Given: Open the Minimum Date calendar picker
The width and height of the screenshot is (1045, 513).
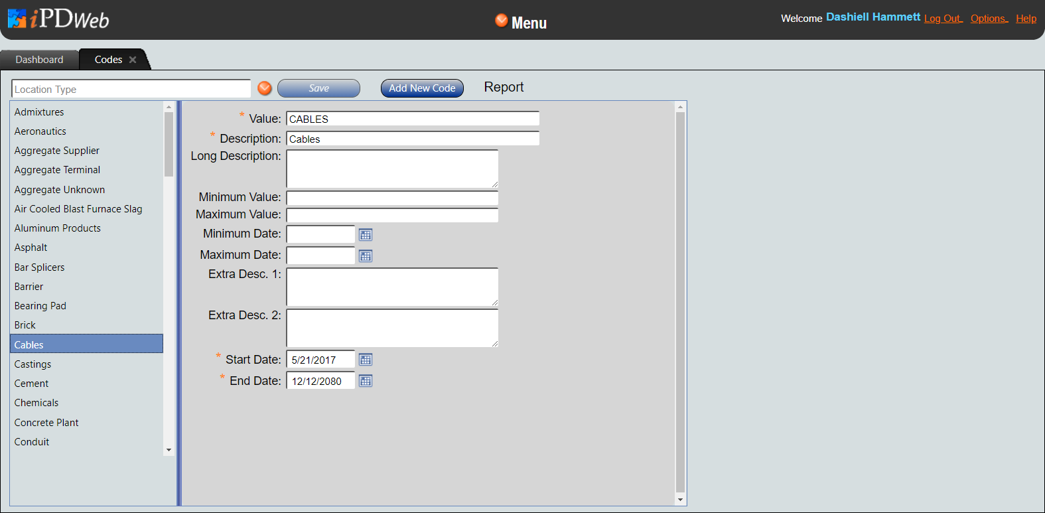Looking at the screenshot, I should coord(366,235).
